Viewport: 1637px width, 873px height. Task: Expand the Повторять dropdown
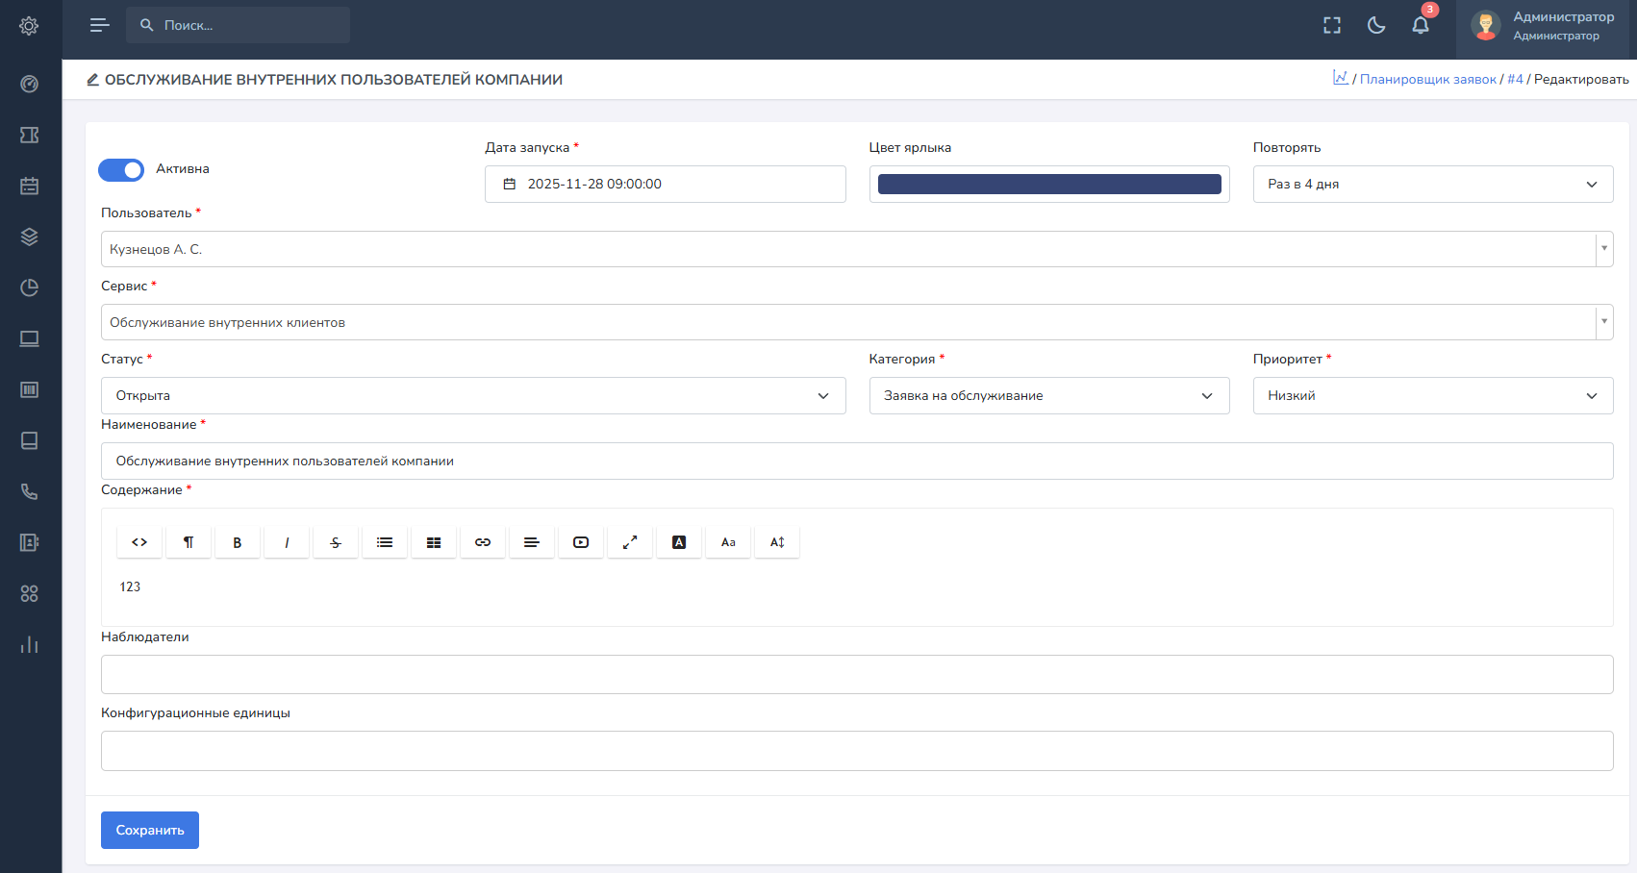pyautogui.click(x=1432, y=184)
